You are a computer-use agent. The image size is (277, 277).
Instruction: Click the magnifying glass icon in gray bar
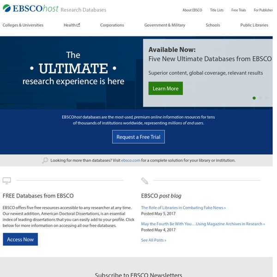coord(45,160)
